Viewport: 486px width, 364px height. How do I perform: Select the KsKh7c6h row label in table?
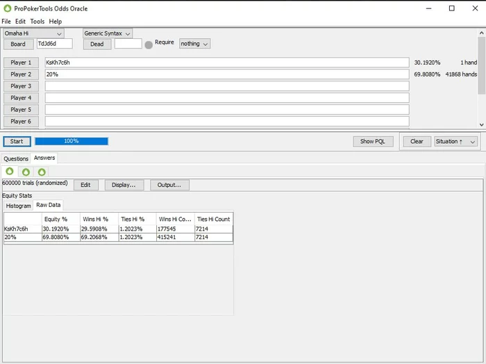click(x=23, y=229)
